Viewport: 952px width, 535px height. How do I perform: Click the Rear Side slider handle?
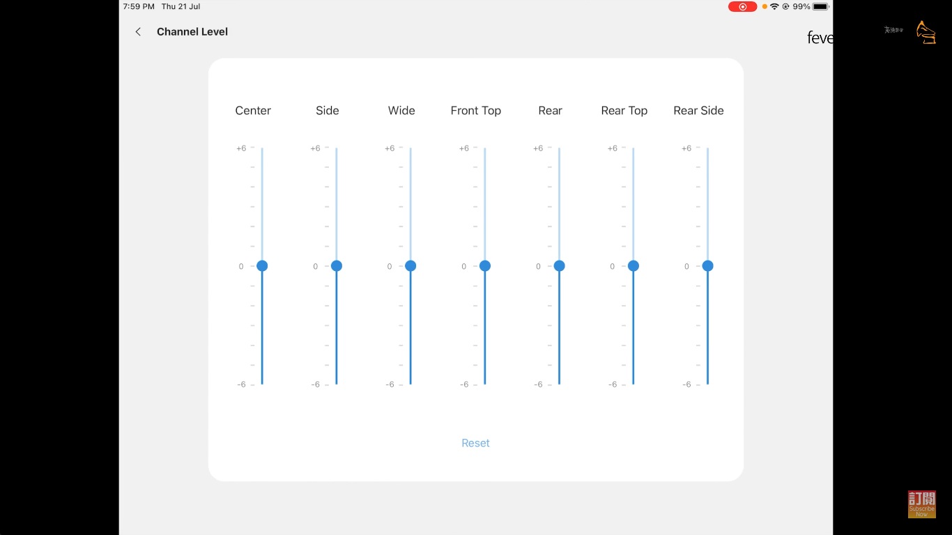coord(707,265)
